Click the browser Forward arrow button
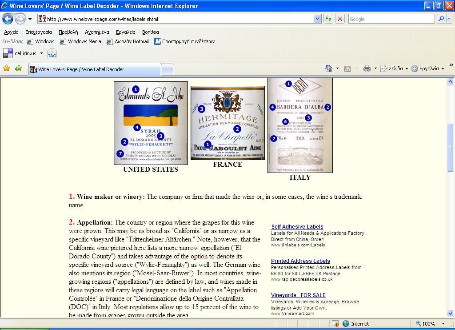 coord(20,19)
